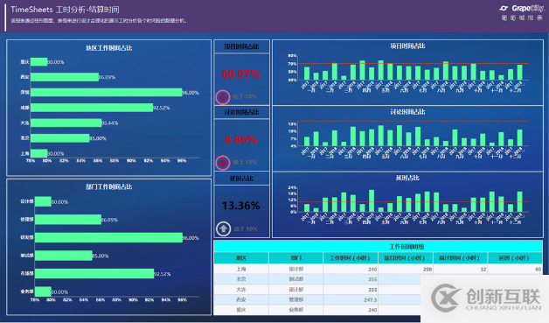The image size is (549, 323).
Task: Select the 60.97% project time indicator
Action: coord(241,74)
